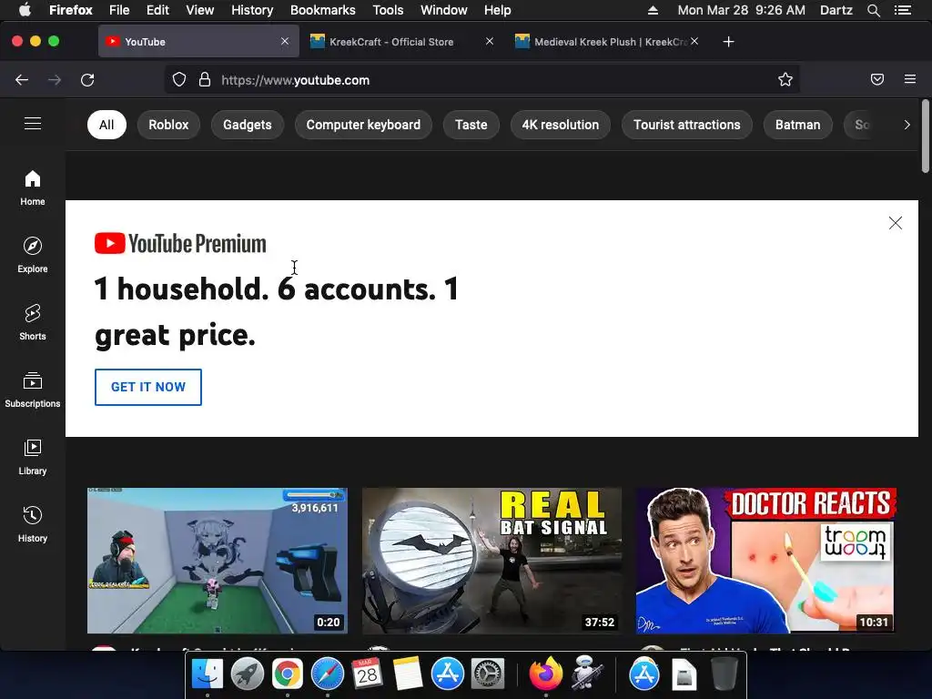
Task: Open the File menu
Action: pyautogui.click(x=119, y=10)
